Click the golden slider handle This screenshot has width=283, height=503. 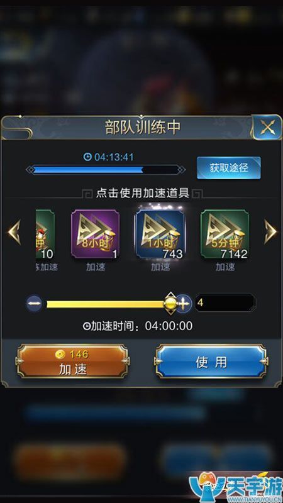click(170, 302)
